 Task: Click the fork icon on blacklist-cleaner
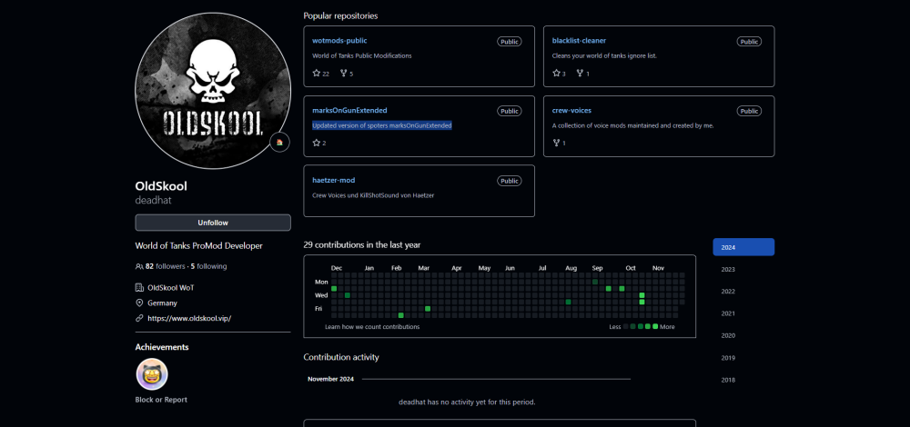pos(580,74)
